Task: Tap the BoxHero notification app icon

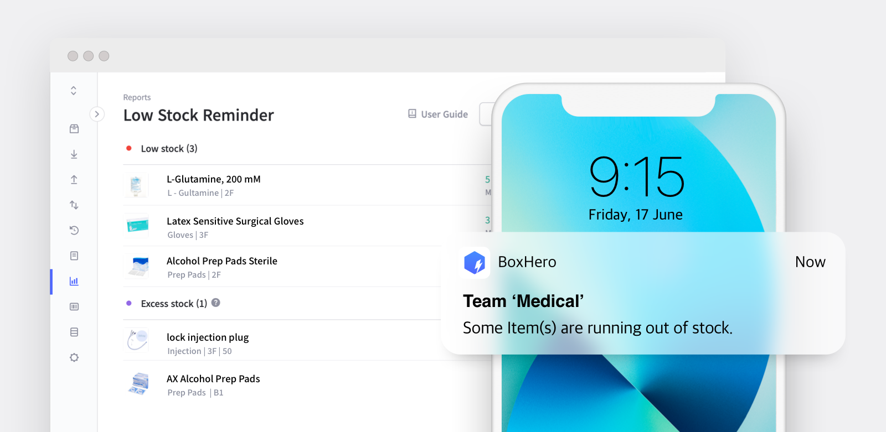Action: (475, 262)
